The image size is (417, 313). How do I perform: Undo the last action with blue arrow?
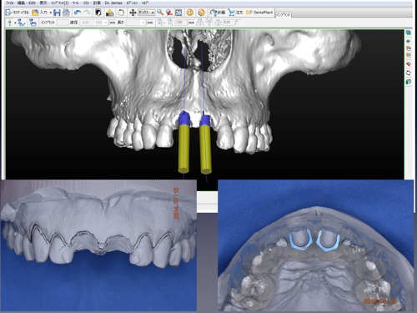[x=78, y=13]
